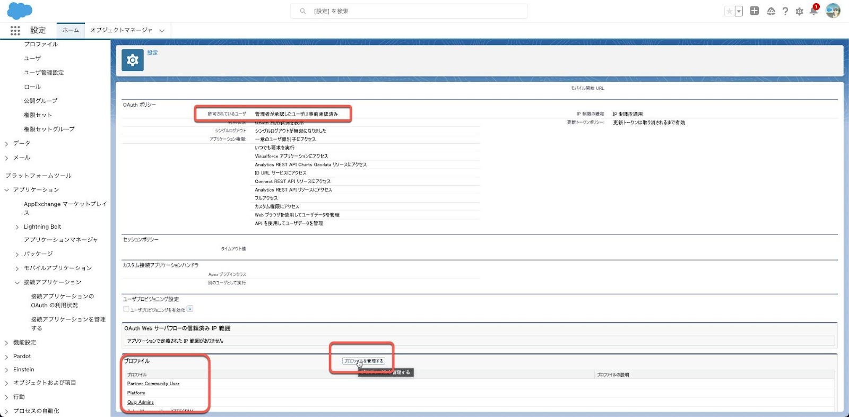Open 権限セット in the sidebar
The height and width of the screenshot is (417, 849).
pos(38,115)
